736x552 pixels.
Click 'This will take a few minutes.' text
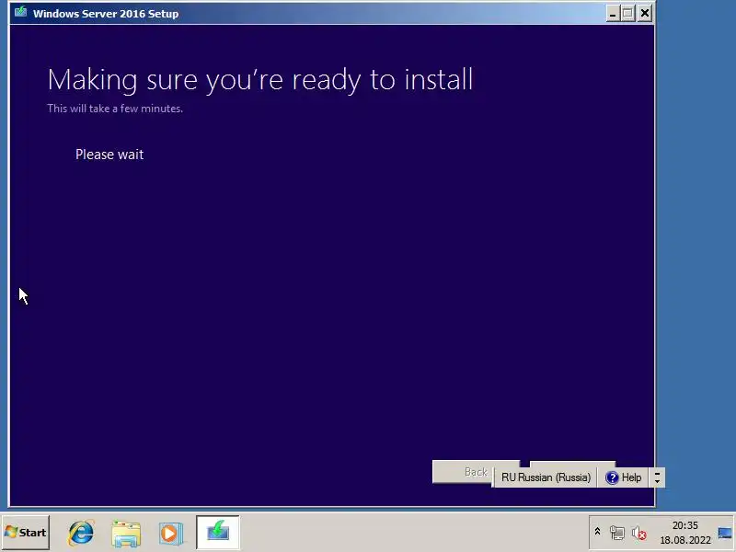[x=115, y=109]
